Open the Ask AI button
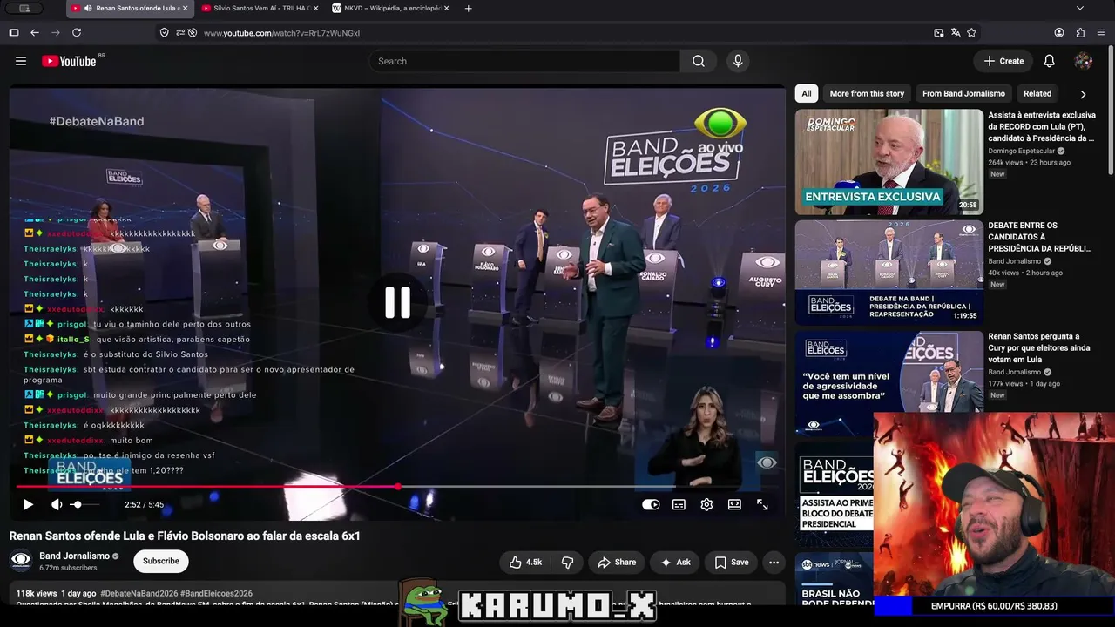The width and height of the screenshot is (1115, 627). (x=675, y=563)
